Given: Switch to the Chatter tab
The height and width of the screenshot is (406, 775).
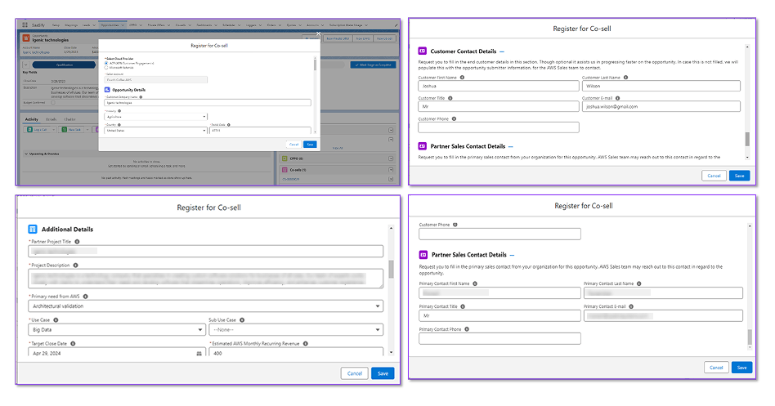Looking at the screenshot, I should coord(69,119).
